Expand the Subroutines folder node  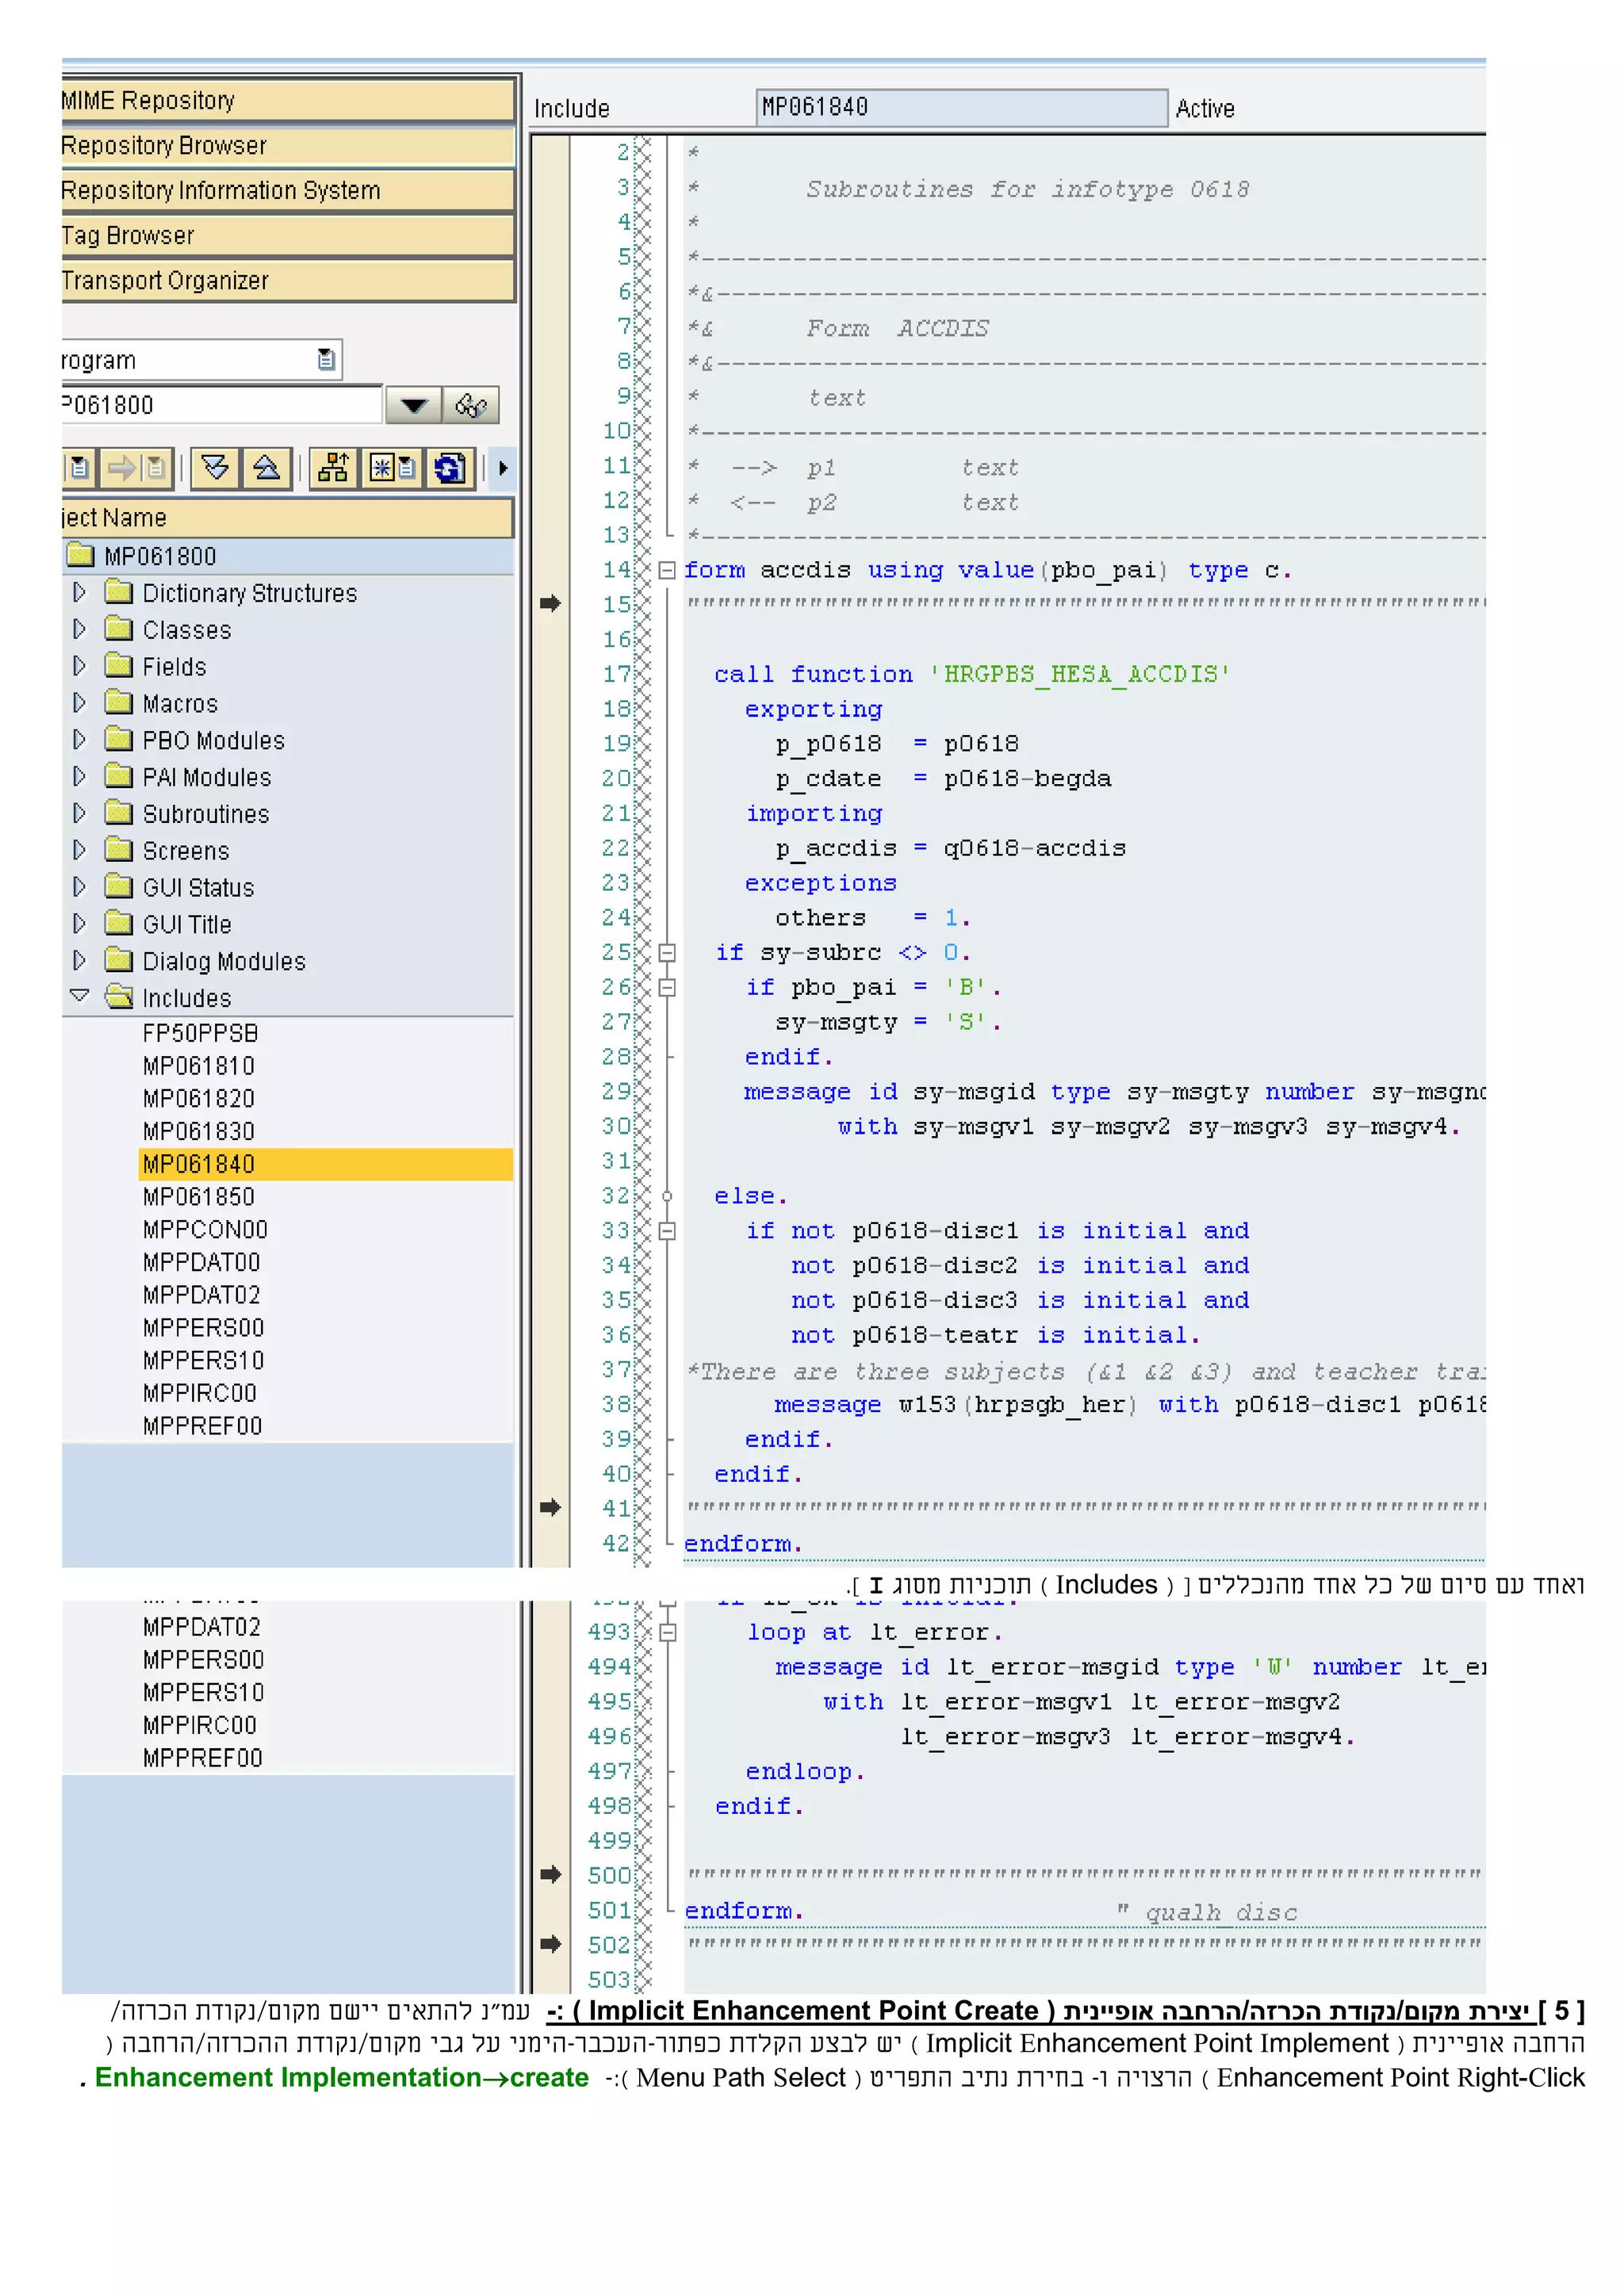pos(80,814)
